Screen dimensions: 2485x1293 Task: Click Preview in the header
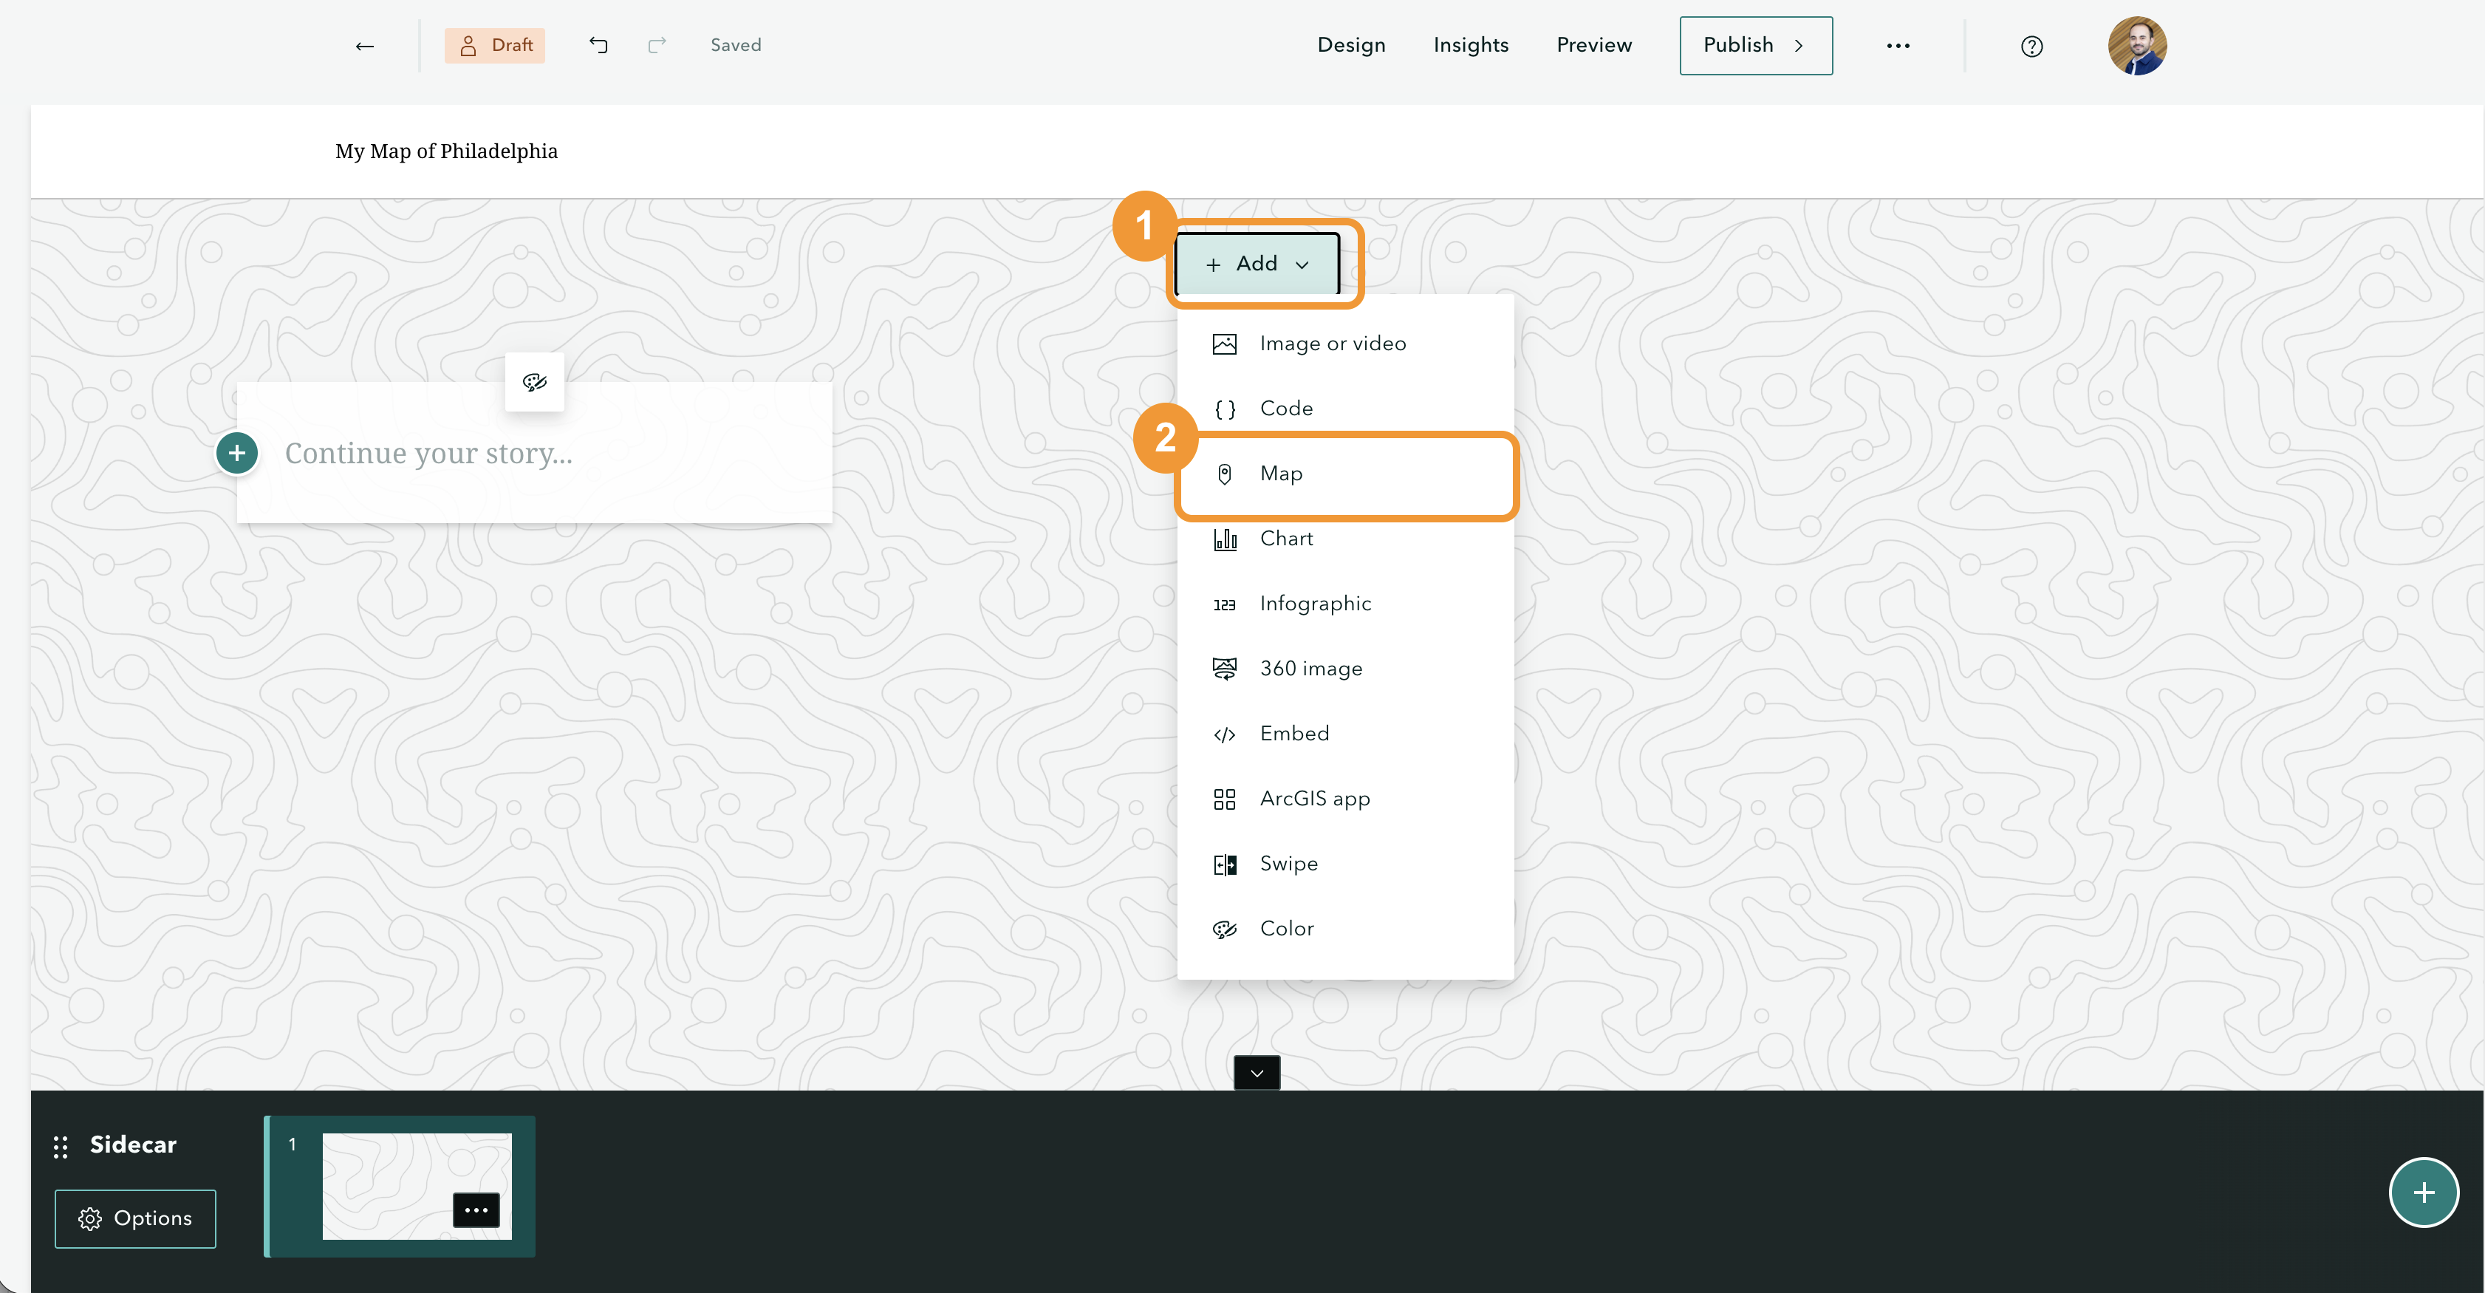1593,45
